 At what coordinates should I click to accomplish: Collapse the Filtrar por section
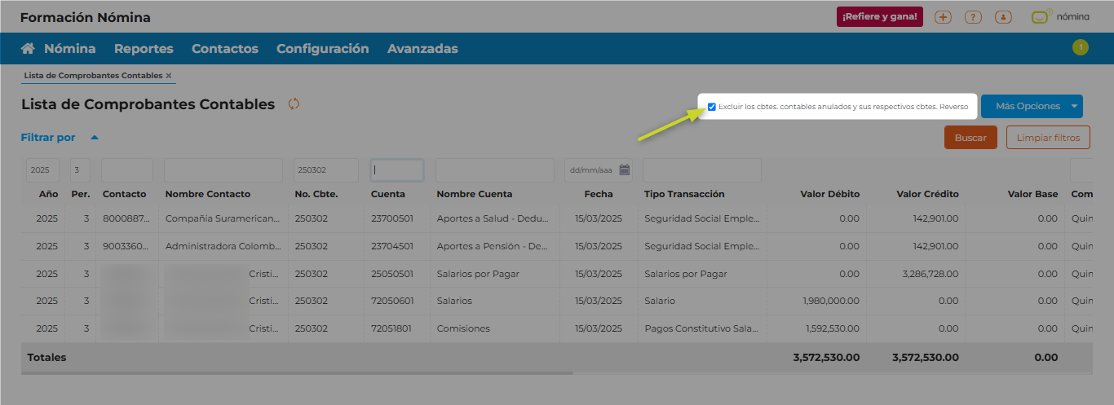95,138
